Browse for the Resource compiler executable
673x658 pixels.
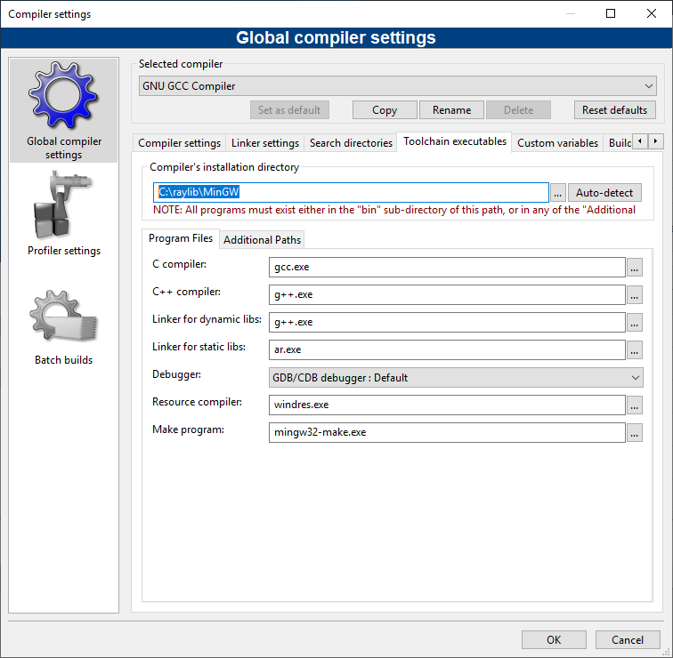(x=634, y=405)
